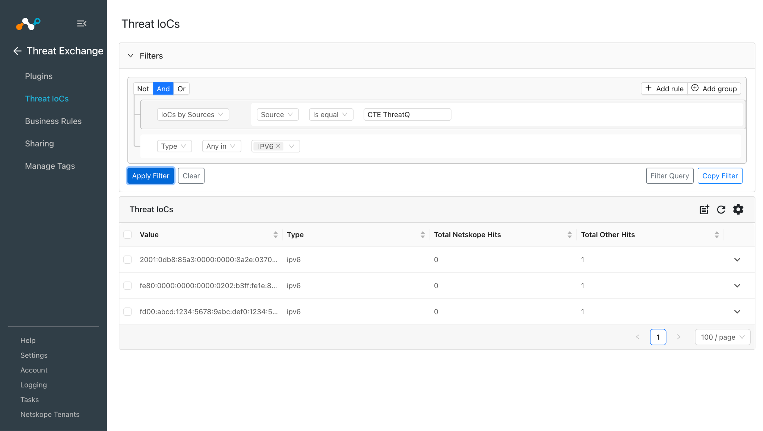Viewport: 763px width, 431px height.
Task: Open the IoCs by Sources dropdown
Action: pos(193,115)
